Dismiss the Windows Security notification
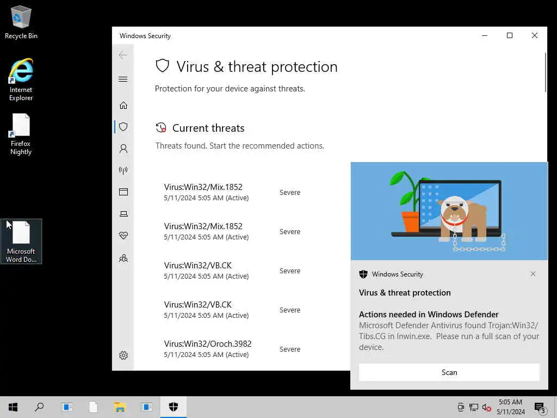This screenshot has height=418, width=557. (x=533, y=274)
